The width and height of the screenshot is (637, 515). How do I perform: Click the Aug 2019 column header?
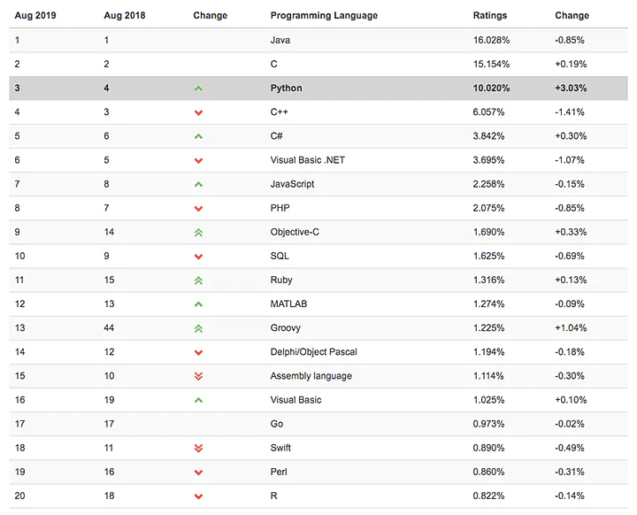pos(35,16)
